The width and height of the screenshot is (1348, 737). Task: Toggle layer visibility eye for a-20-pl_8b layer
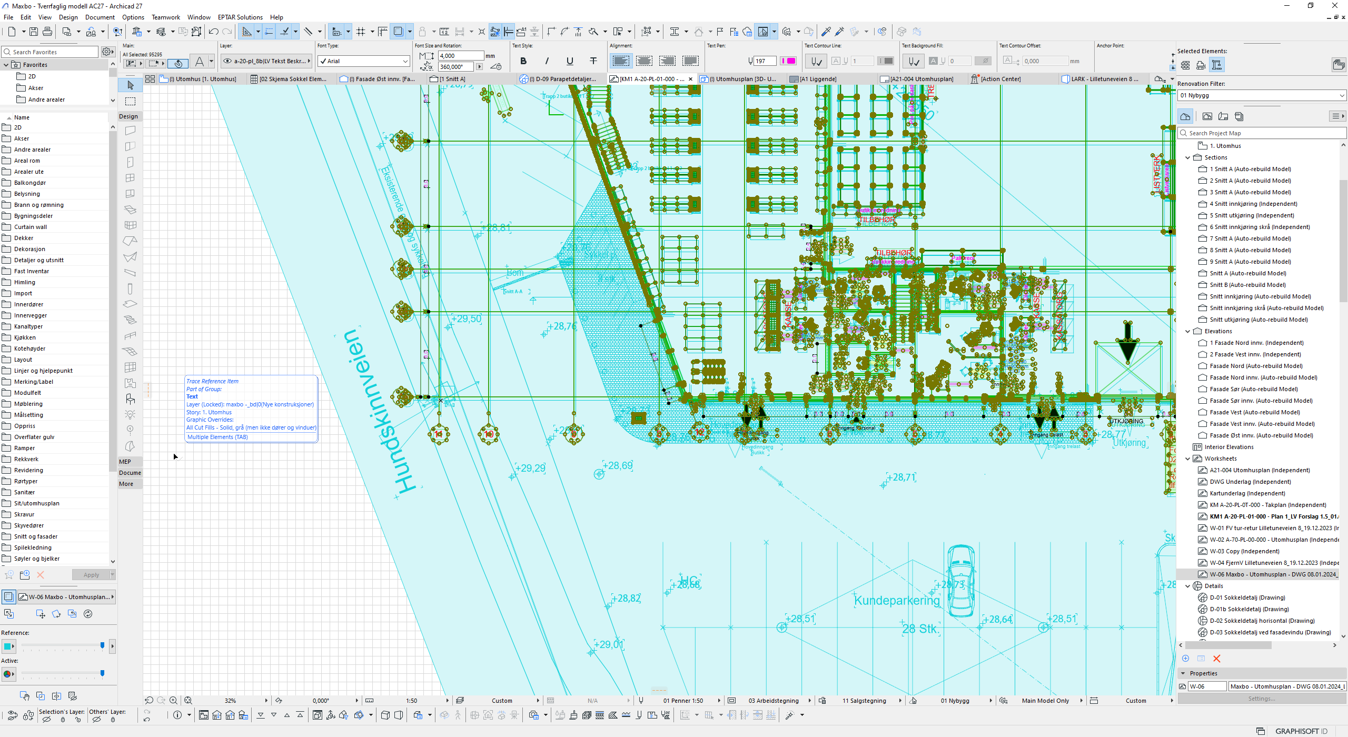[227, 61]
